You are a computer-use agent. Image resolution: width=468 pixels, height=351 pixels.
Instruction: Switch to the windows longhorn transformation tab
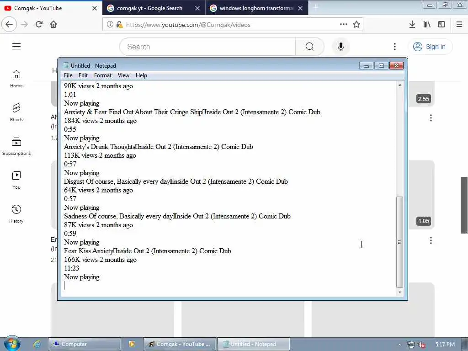(x=252, y=8)
